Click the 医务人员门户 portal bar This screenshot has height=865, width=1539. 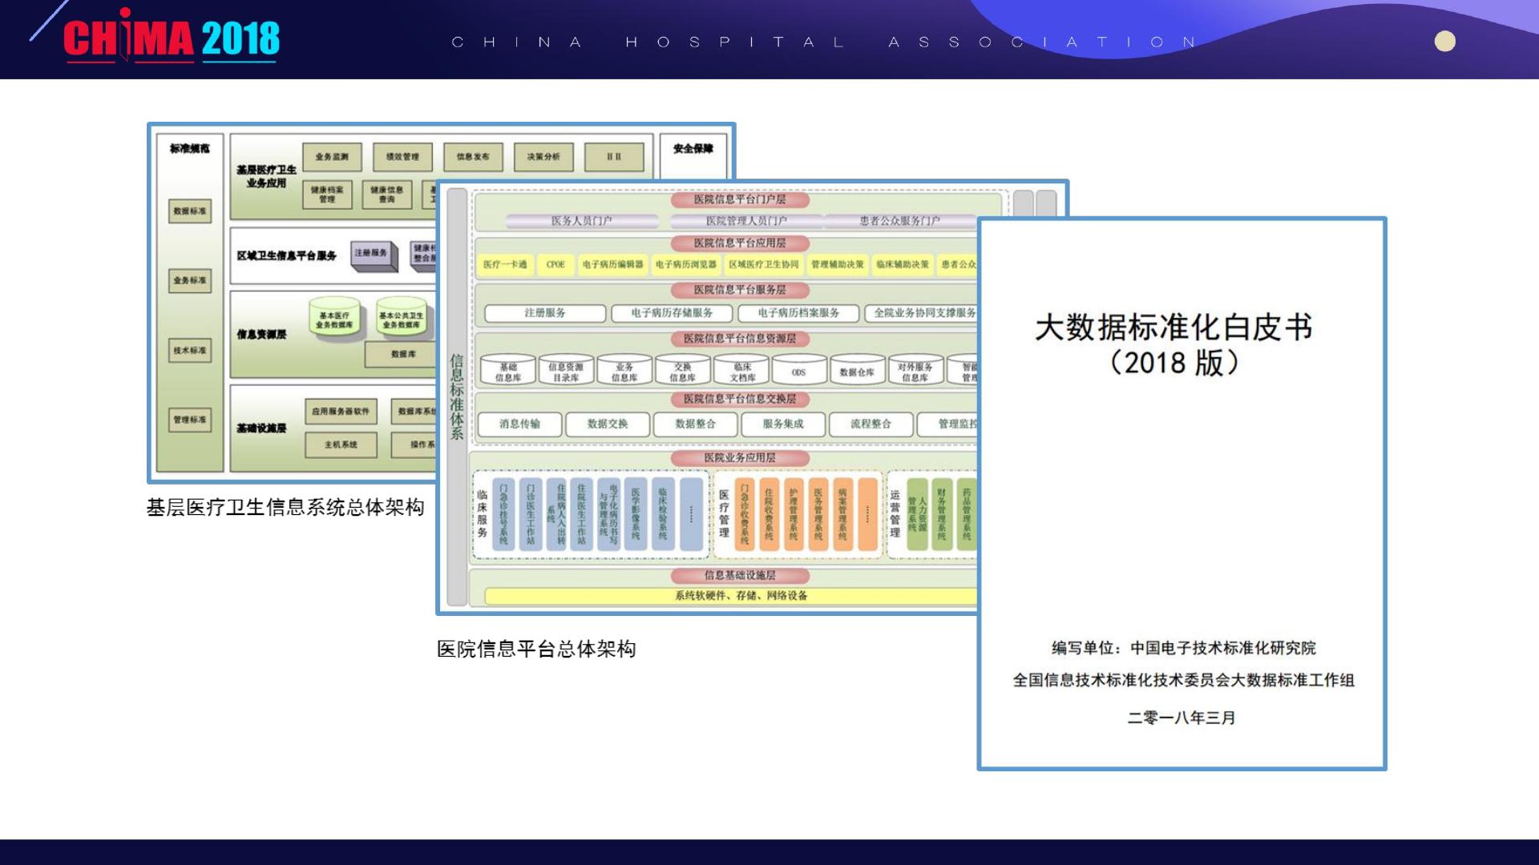[x=582, y=220]
